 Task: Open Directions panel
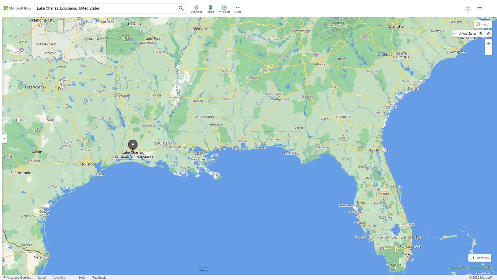tap(196, 9)
